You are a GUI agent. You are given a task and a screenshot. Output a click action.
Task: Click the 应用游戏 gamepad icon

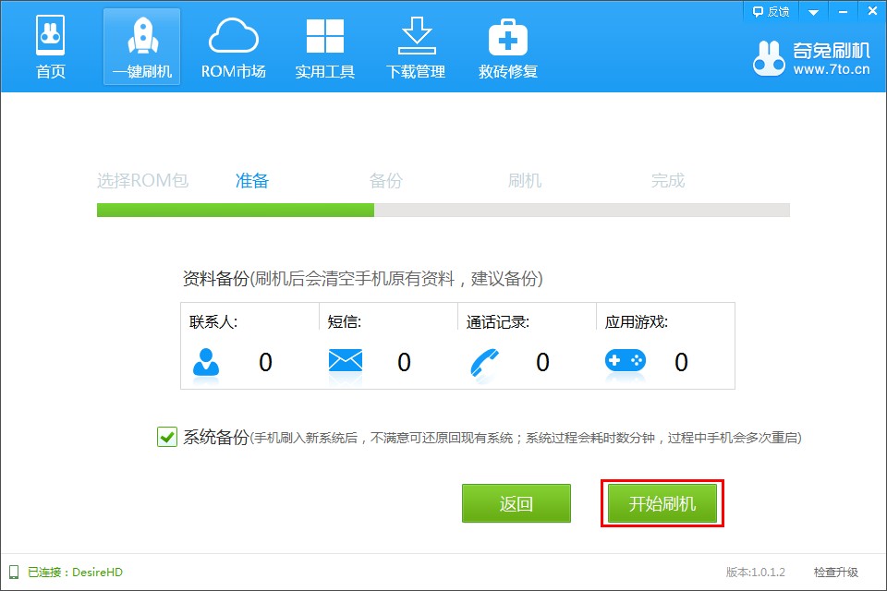(x=626, y=360)
